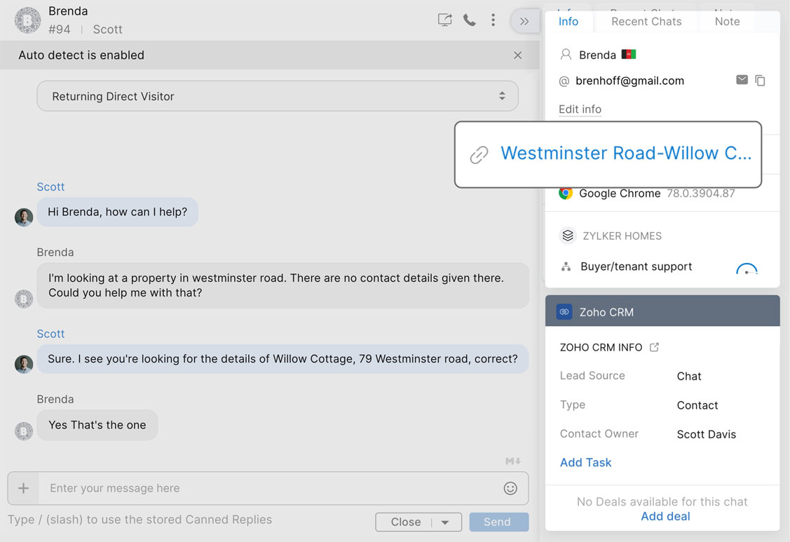Open Zoho CRM info in external window
The width and height of the screenshot is (790, 542).
654,347
